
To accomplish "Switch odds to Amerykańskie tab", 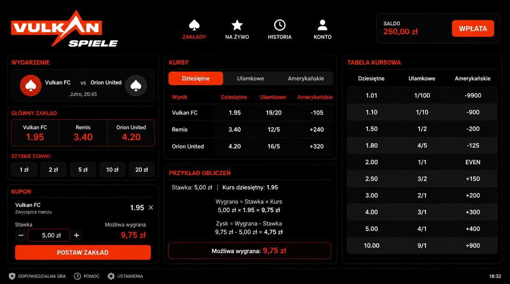I will click(306, 78).
